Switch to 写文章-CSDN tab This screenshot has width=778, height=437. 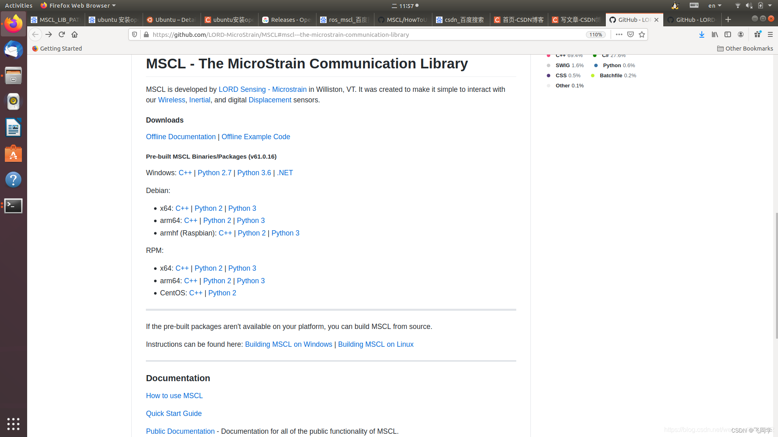pyautogui.click(x=577, y=20)
